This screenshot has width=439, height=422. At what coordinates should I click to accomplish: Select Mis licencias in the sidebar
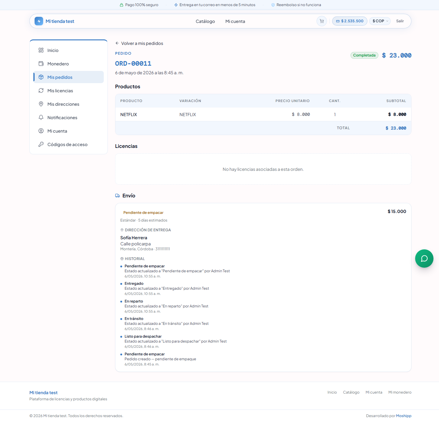pos(69,90)
